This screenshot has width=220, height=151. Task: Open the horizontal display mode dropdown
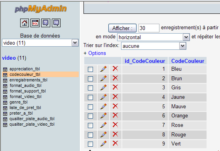click(x=154, y=37)
